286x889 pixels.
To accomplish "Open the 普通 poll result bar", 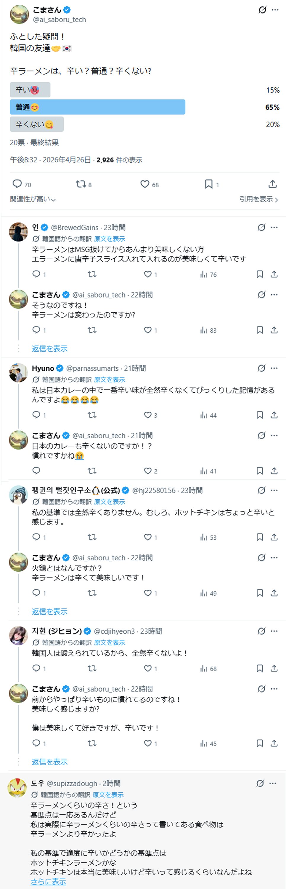I will tap(98, 107).
